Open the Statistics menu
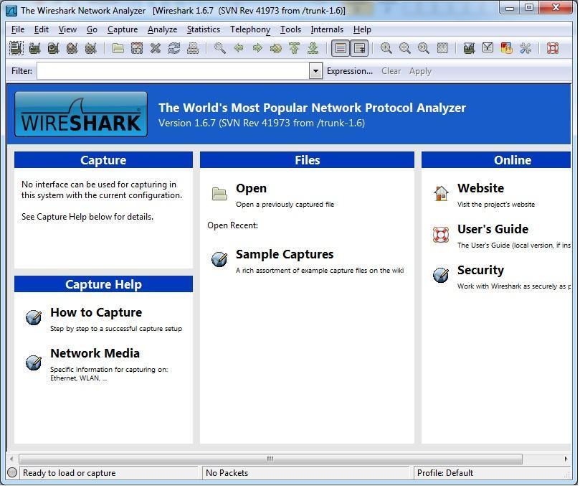This screenshot has height=486, width=580. pos(204,29)
